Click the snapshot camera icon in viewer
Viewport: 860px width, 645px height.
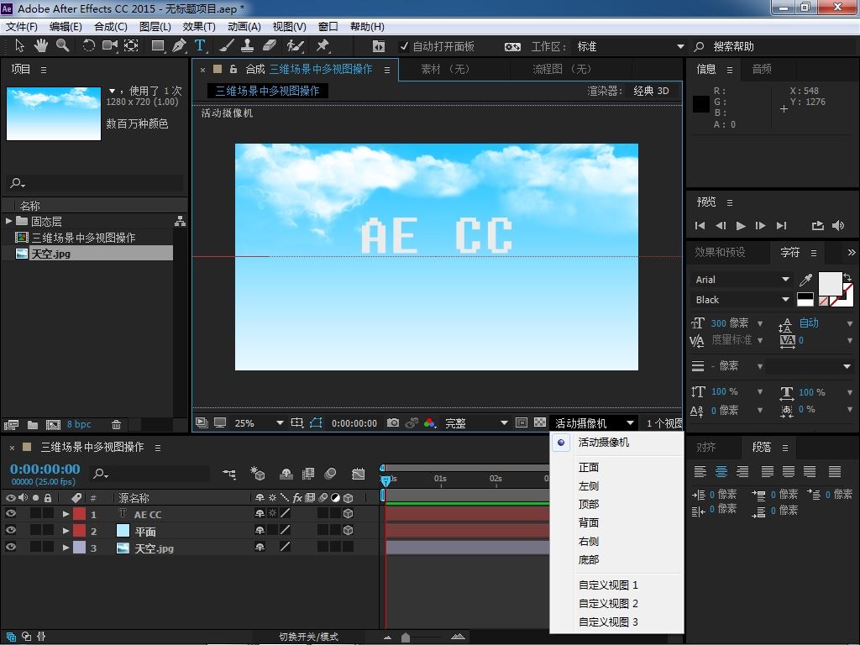393,423
